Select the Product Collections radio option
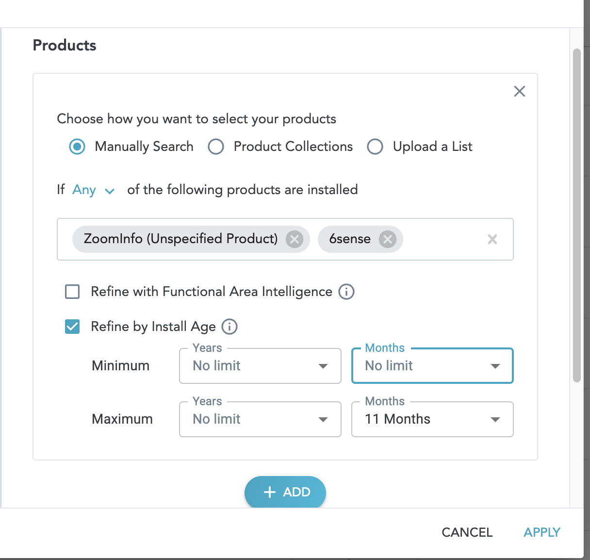 pyautogui.click(x=216, y=147)
